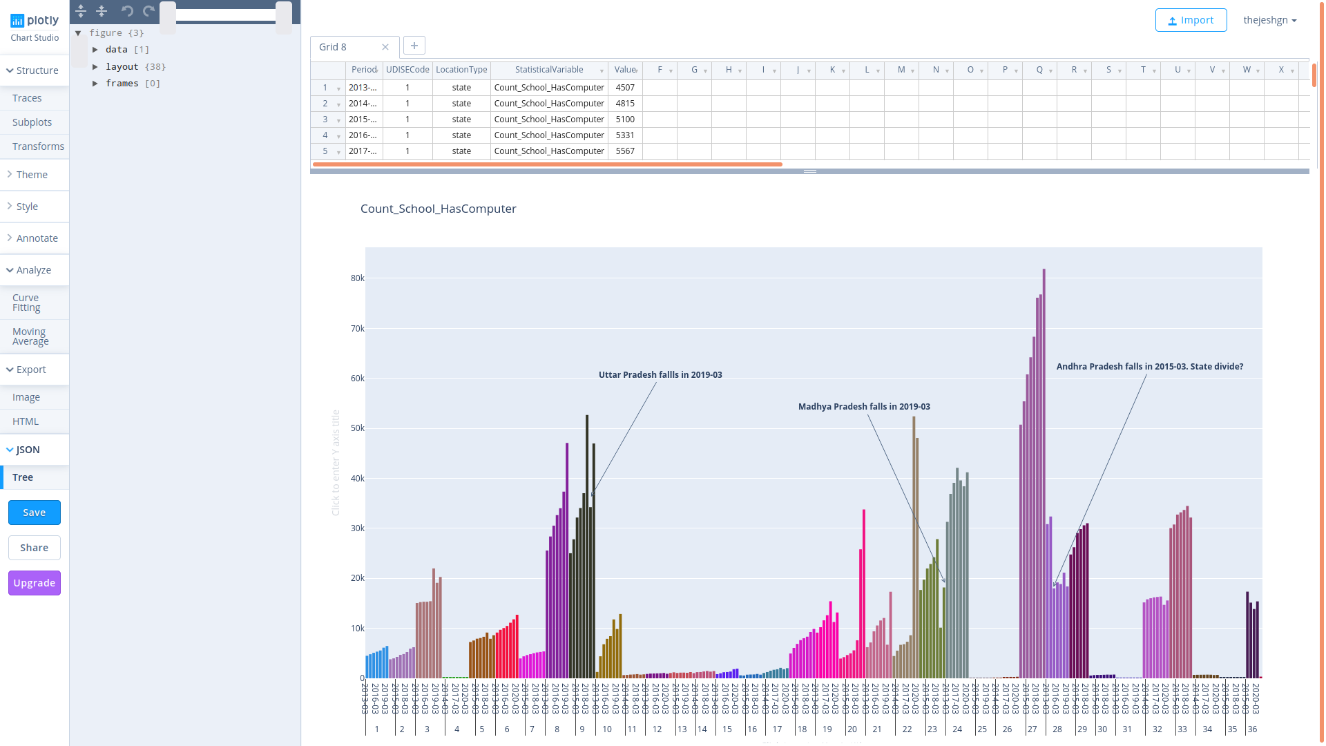Open the Value column filter dropdown
The width and height of the screenshot is (1326, 746).
(637, 70)
